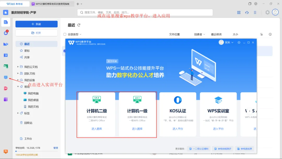The height and width of the screenshot is (159, 282).
Task: Click the WPS实训室 stacked layers icon
Action: pyautogui.click(x=218, y=100)
